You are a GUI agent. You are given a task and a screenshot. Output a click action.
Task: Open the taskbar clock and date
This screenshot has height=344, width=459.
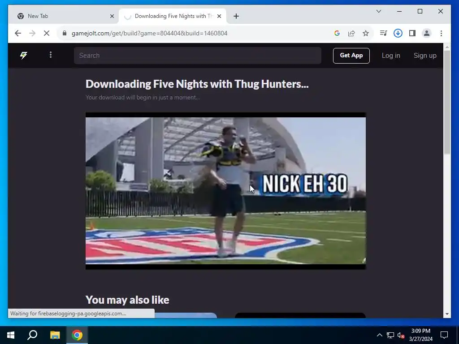(420, 335)
